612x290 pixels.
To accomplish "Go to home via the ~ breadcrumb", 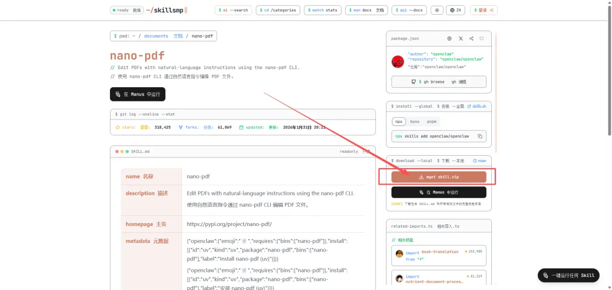I will (x=134, y=36).
